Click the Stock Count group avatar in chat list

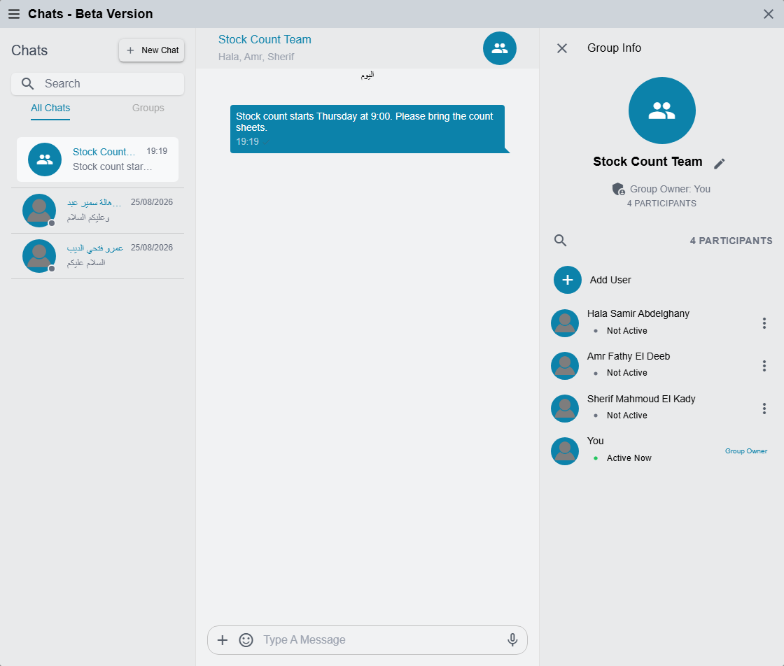coord(45,160)
